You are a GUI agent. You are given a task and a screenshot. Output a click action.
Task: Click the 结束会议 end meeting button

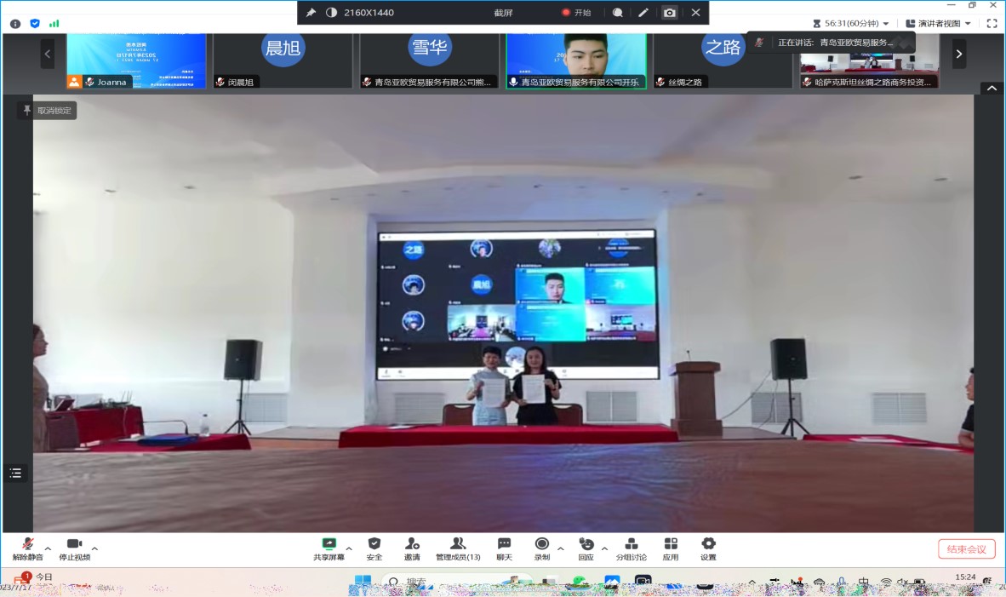pos(966,549)
